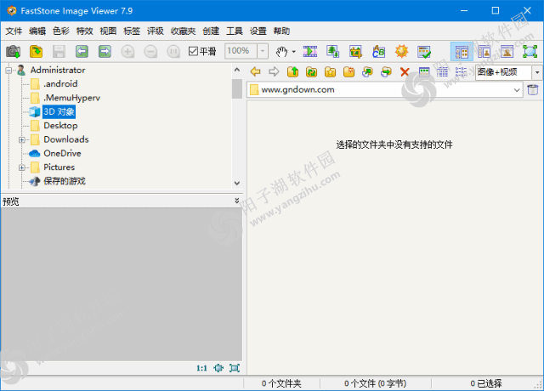This screenshot has height=391, width=544.
Task: Open the 设置 menu
Action: pos(258,31)
